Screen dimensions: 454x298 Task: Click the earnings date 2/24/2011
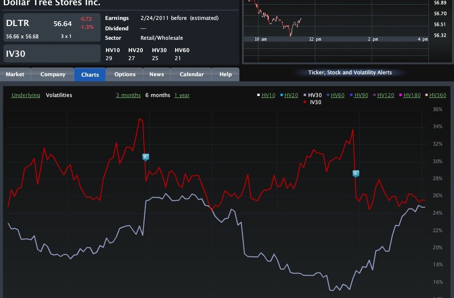(154, 18)
